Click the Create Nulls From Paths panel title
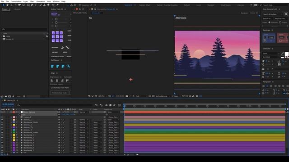 [x=60, y=88]
